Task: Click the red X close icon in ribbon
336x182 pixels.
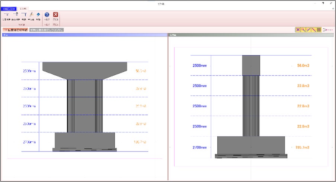Action: 56,15
